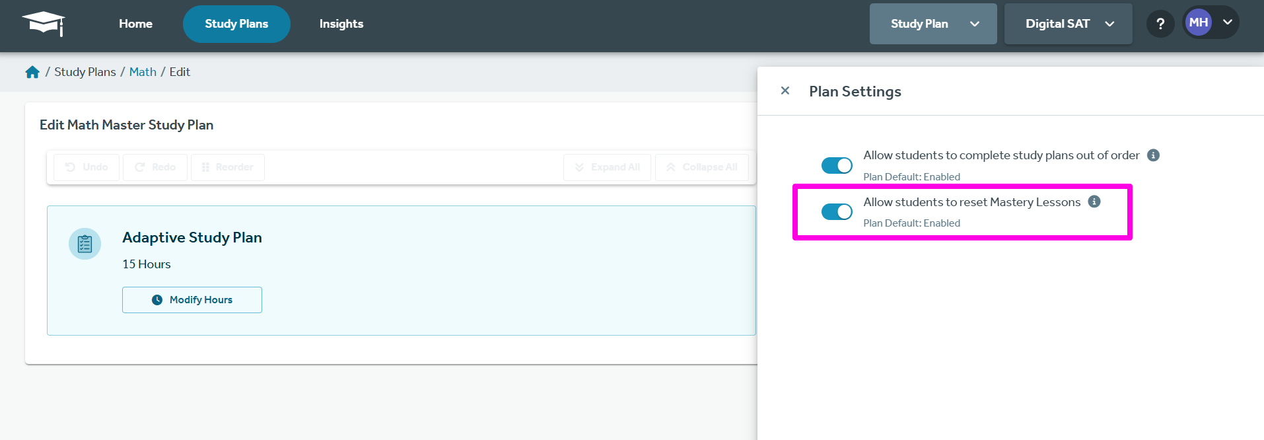Viewport: 1264px width, 440px height.
Task: Click the Expand All button
Action: [607, 167]
